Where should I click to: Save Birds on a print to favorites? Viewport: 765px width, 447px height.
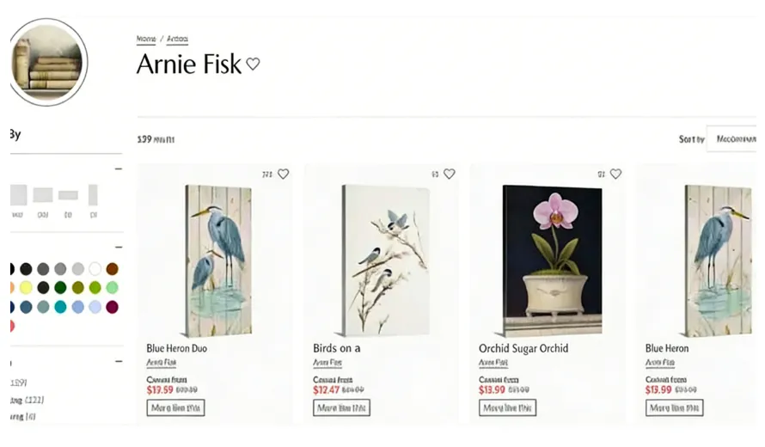[449, 174]
